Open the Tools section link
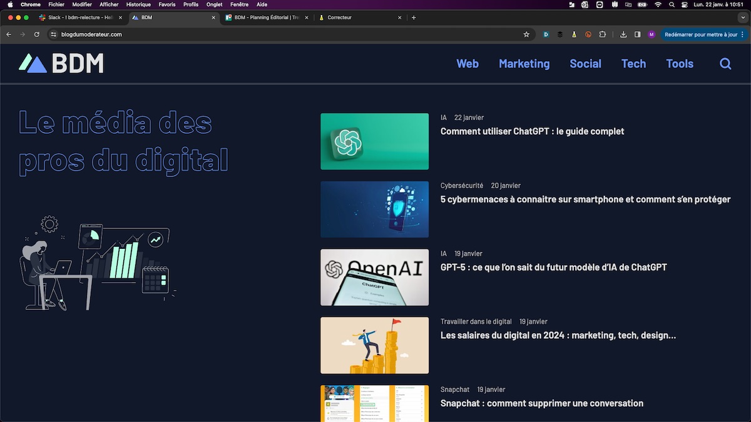Image resolution: width=751 pixels, height=422 pixels. [680, 64]
